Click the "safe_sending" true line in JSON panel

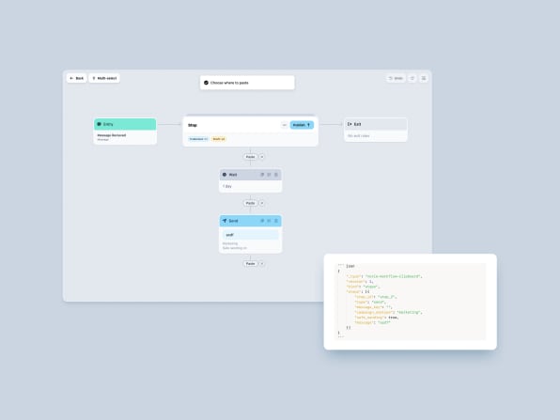point(377,318)
